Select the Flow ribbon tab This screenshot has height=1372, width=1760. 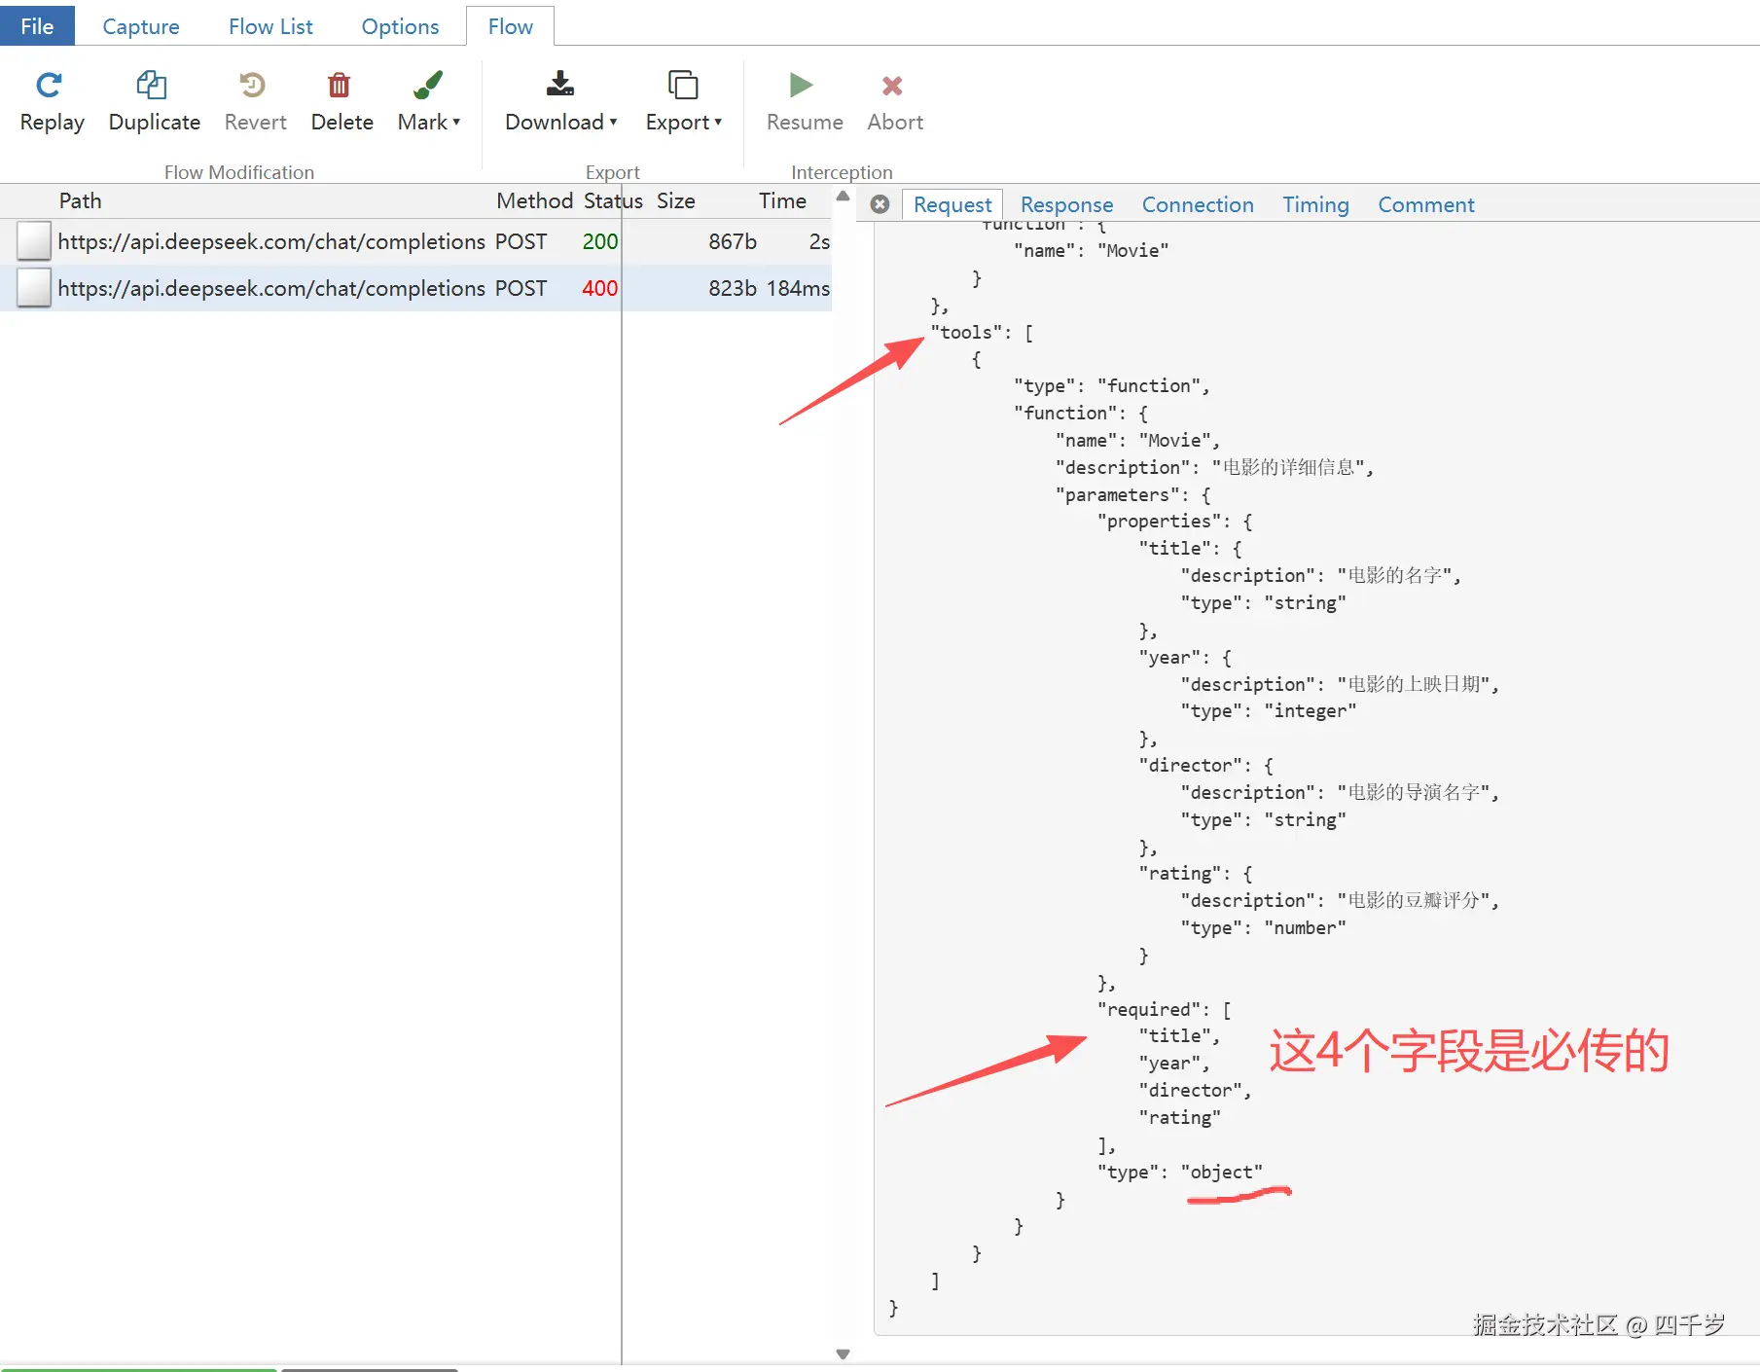(510, 26)
